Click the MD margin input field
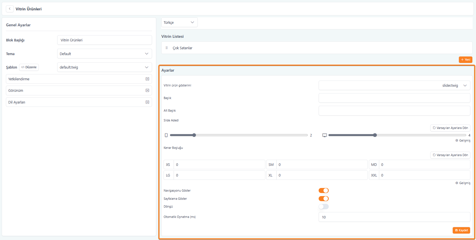Viewport: 476px width, 240px height. point(424,164)
